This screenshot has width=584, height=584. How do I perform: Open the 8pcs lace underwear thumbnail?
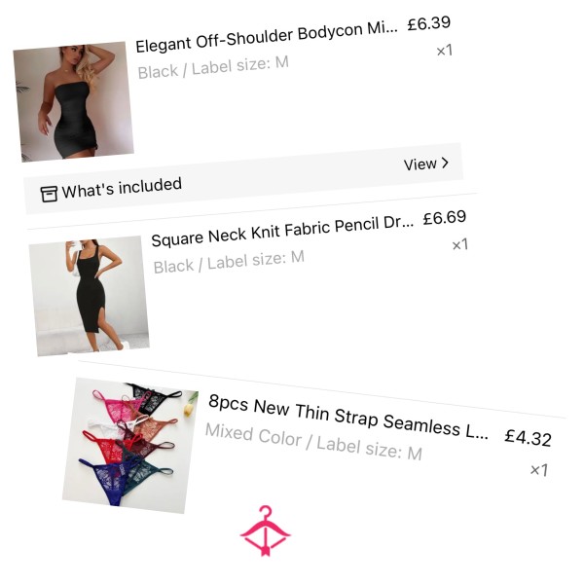pyautogui.click(x=130, y=446)
